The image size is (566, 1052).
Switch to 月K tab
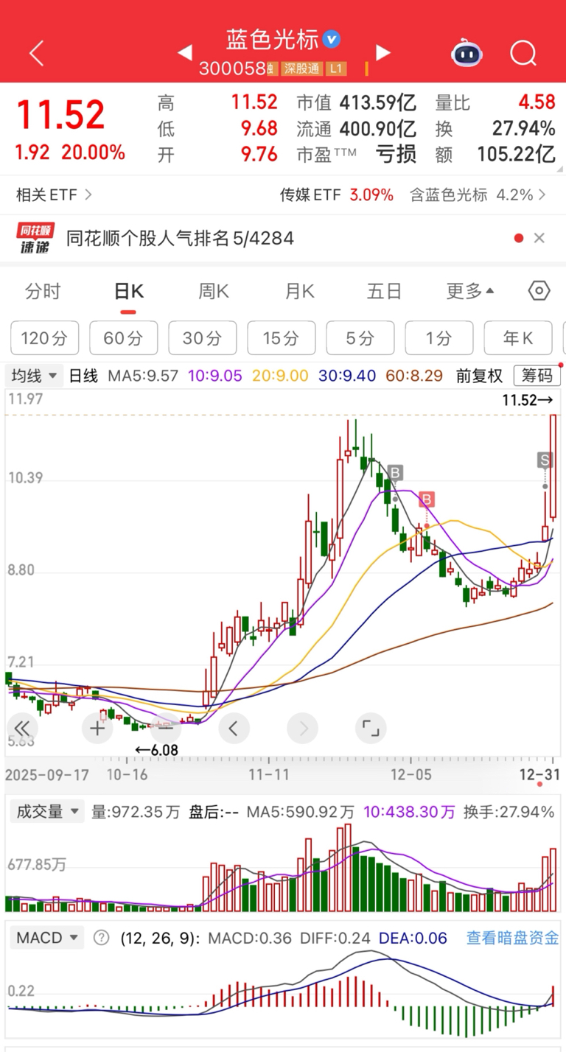tap(299, 291)
